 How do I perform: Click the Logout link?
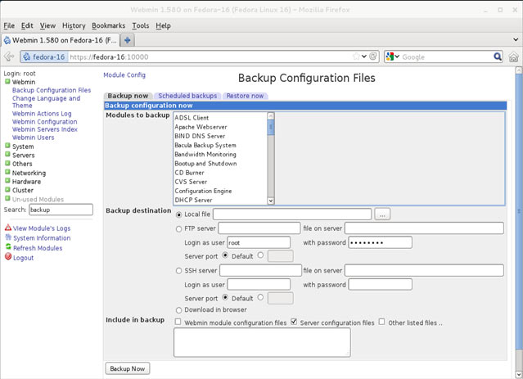click(24, 258)
